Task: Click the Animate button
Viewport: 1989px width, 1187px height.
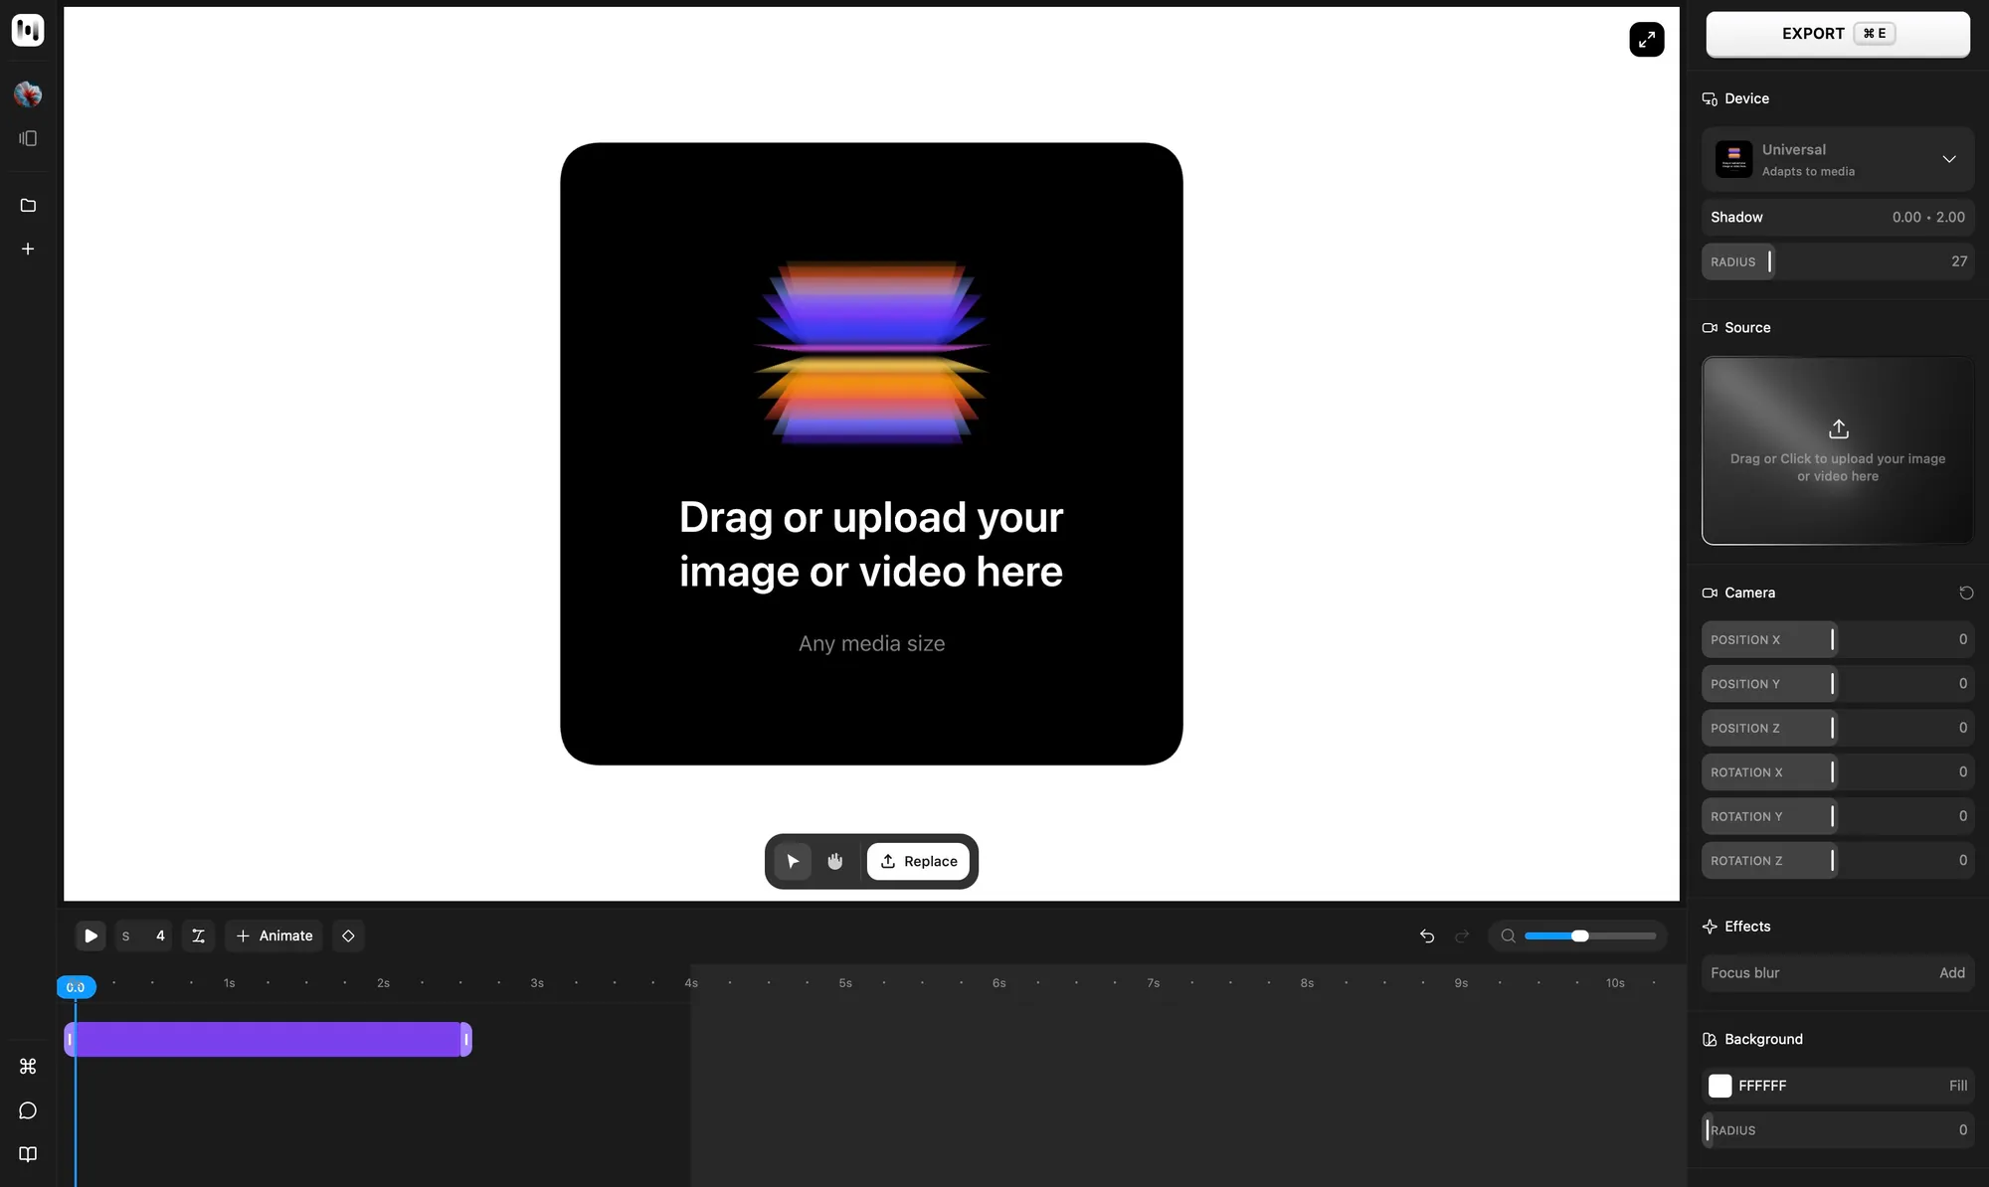Action: [273, 935]
